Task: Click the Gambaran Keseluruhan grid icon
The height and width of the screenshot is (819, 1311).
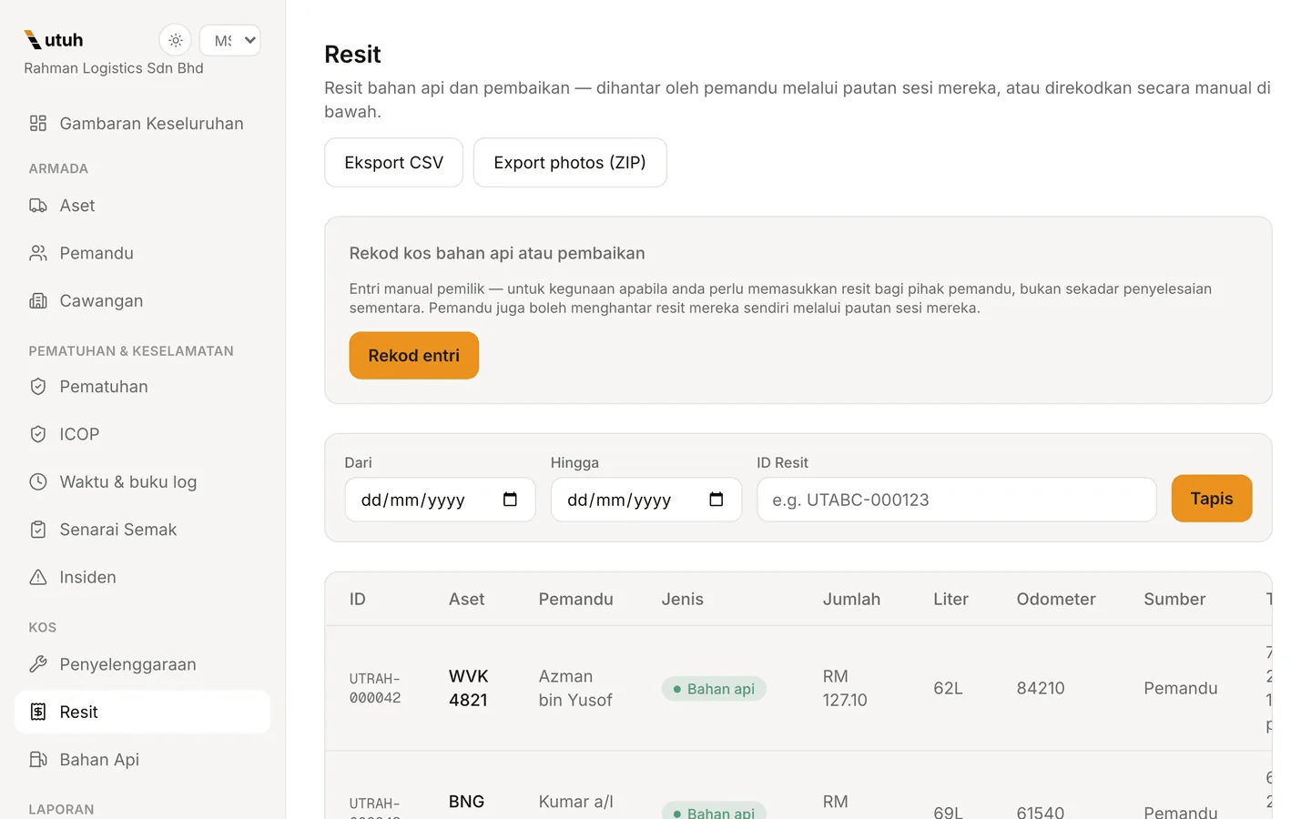Action: [x=38, y=124]
